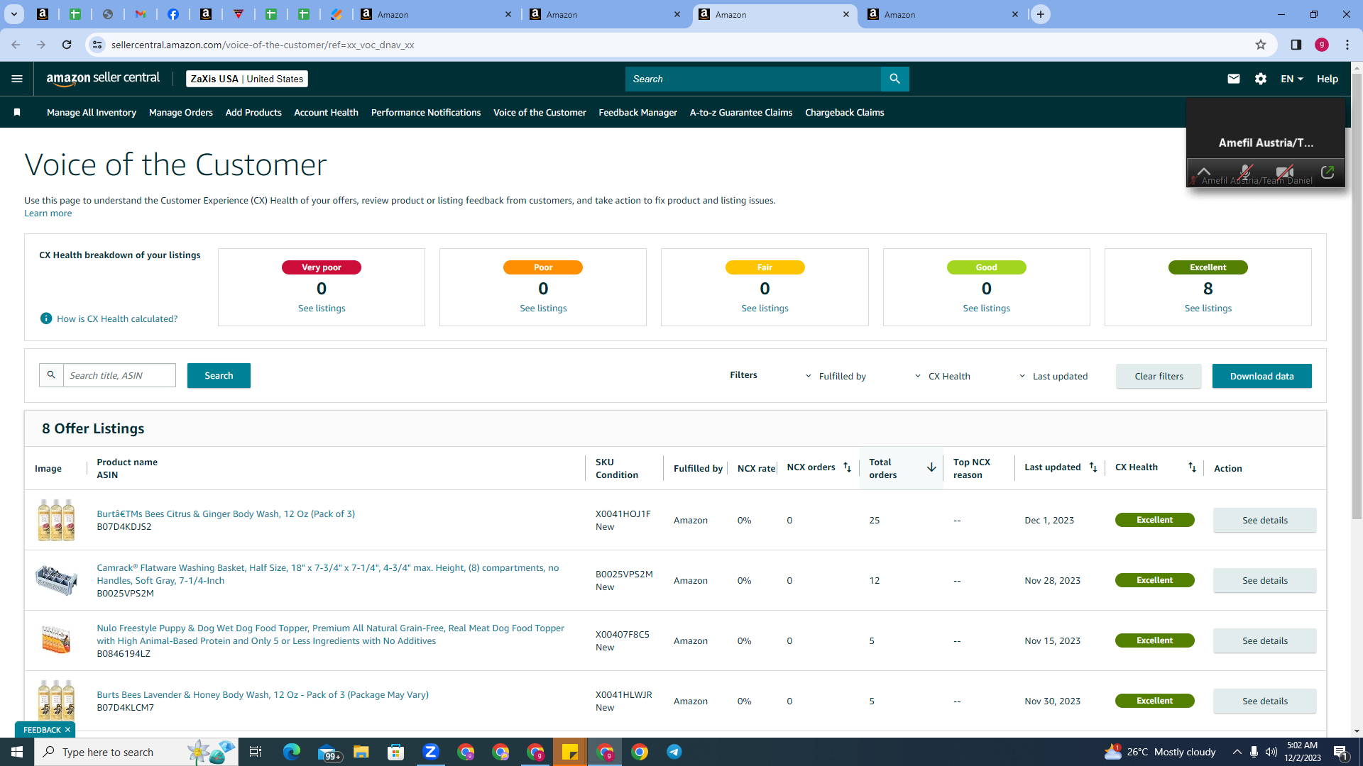Click the Download data button
Screen dimensions: 1363x766
click(1261, 376)
